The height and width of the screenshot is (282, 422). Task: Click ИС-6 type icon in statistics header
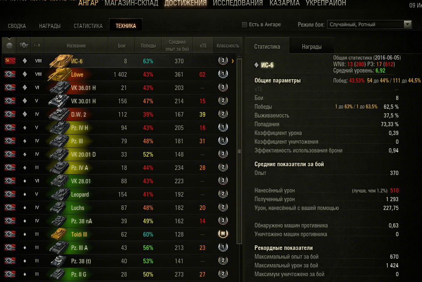coord(257,65)
